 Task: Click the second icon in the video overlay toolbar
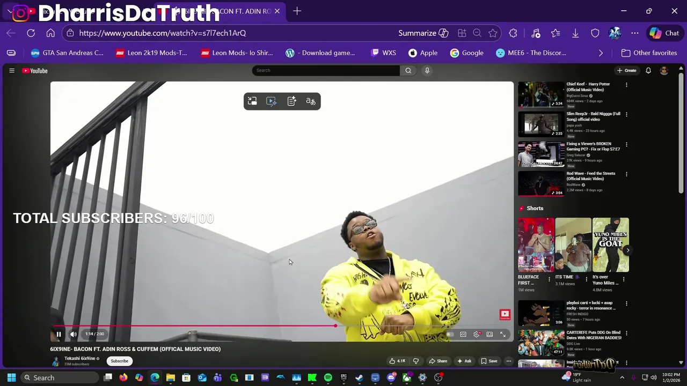(272, 101)
